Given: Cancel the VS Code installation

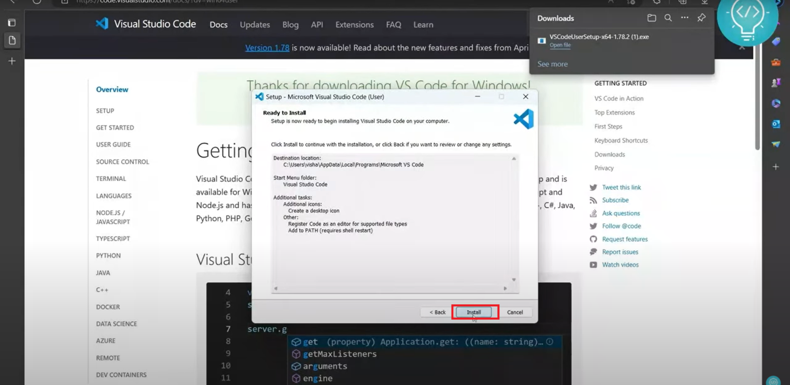Looking at the screenshot, I should (x=515, y=311).
